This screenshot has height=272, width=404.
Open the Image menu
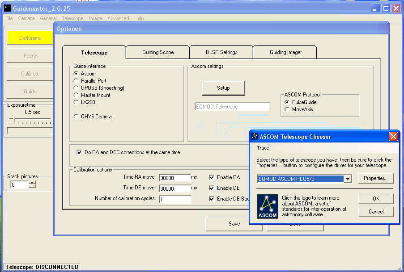click(95, 18)
